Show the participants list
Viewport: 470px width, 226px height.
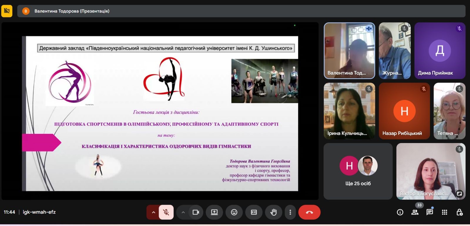[x=415, y=212]
